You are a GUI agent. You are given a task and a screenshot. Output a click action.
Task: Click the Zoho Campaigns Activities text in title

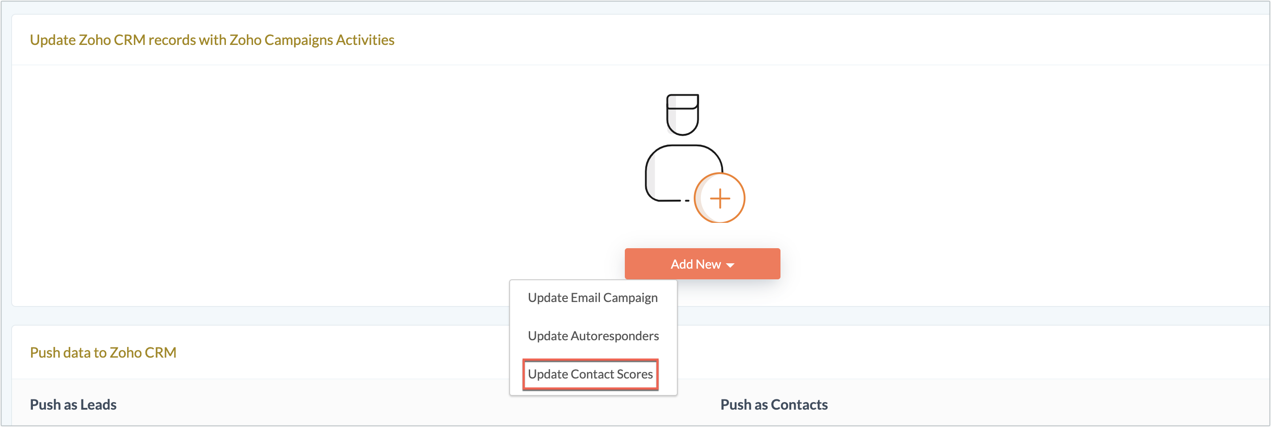click(x=312, y=40)
